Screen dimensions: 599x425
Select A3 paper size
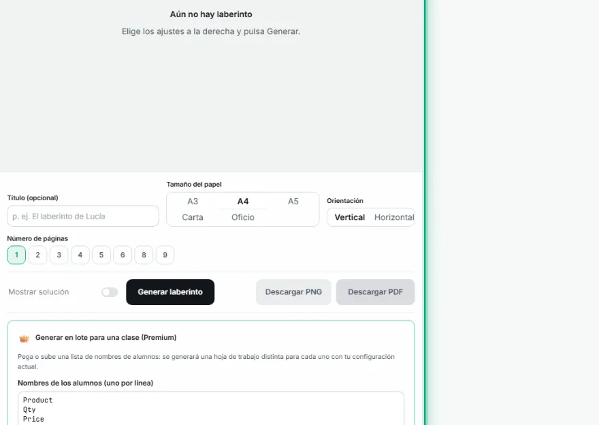(x=193, y=202)
